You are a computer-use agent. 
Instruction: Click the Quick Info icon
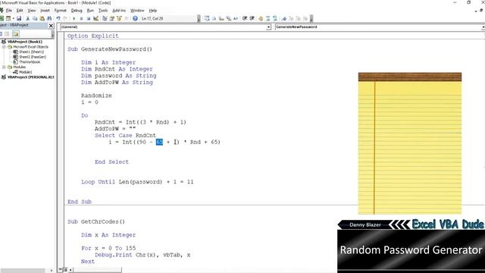[x=221, y=18]
